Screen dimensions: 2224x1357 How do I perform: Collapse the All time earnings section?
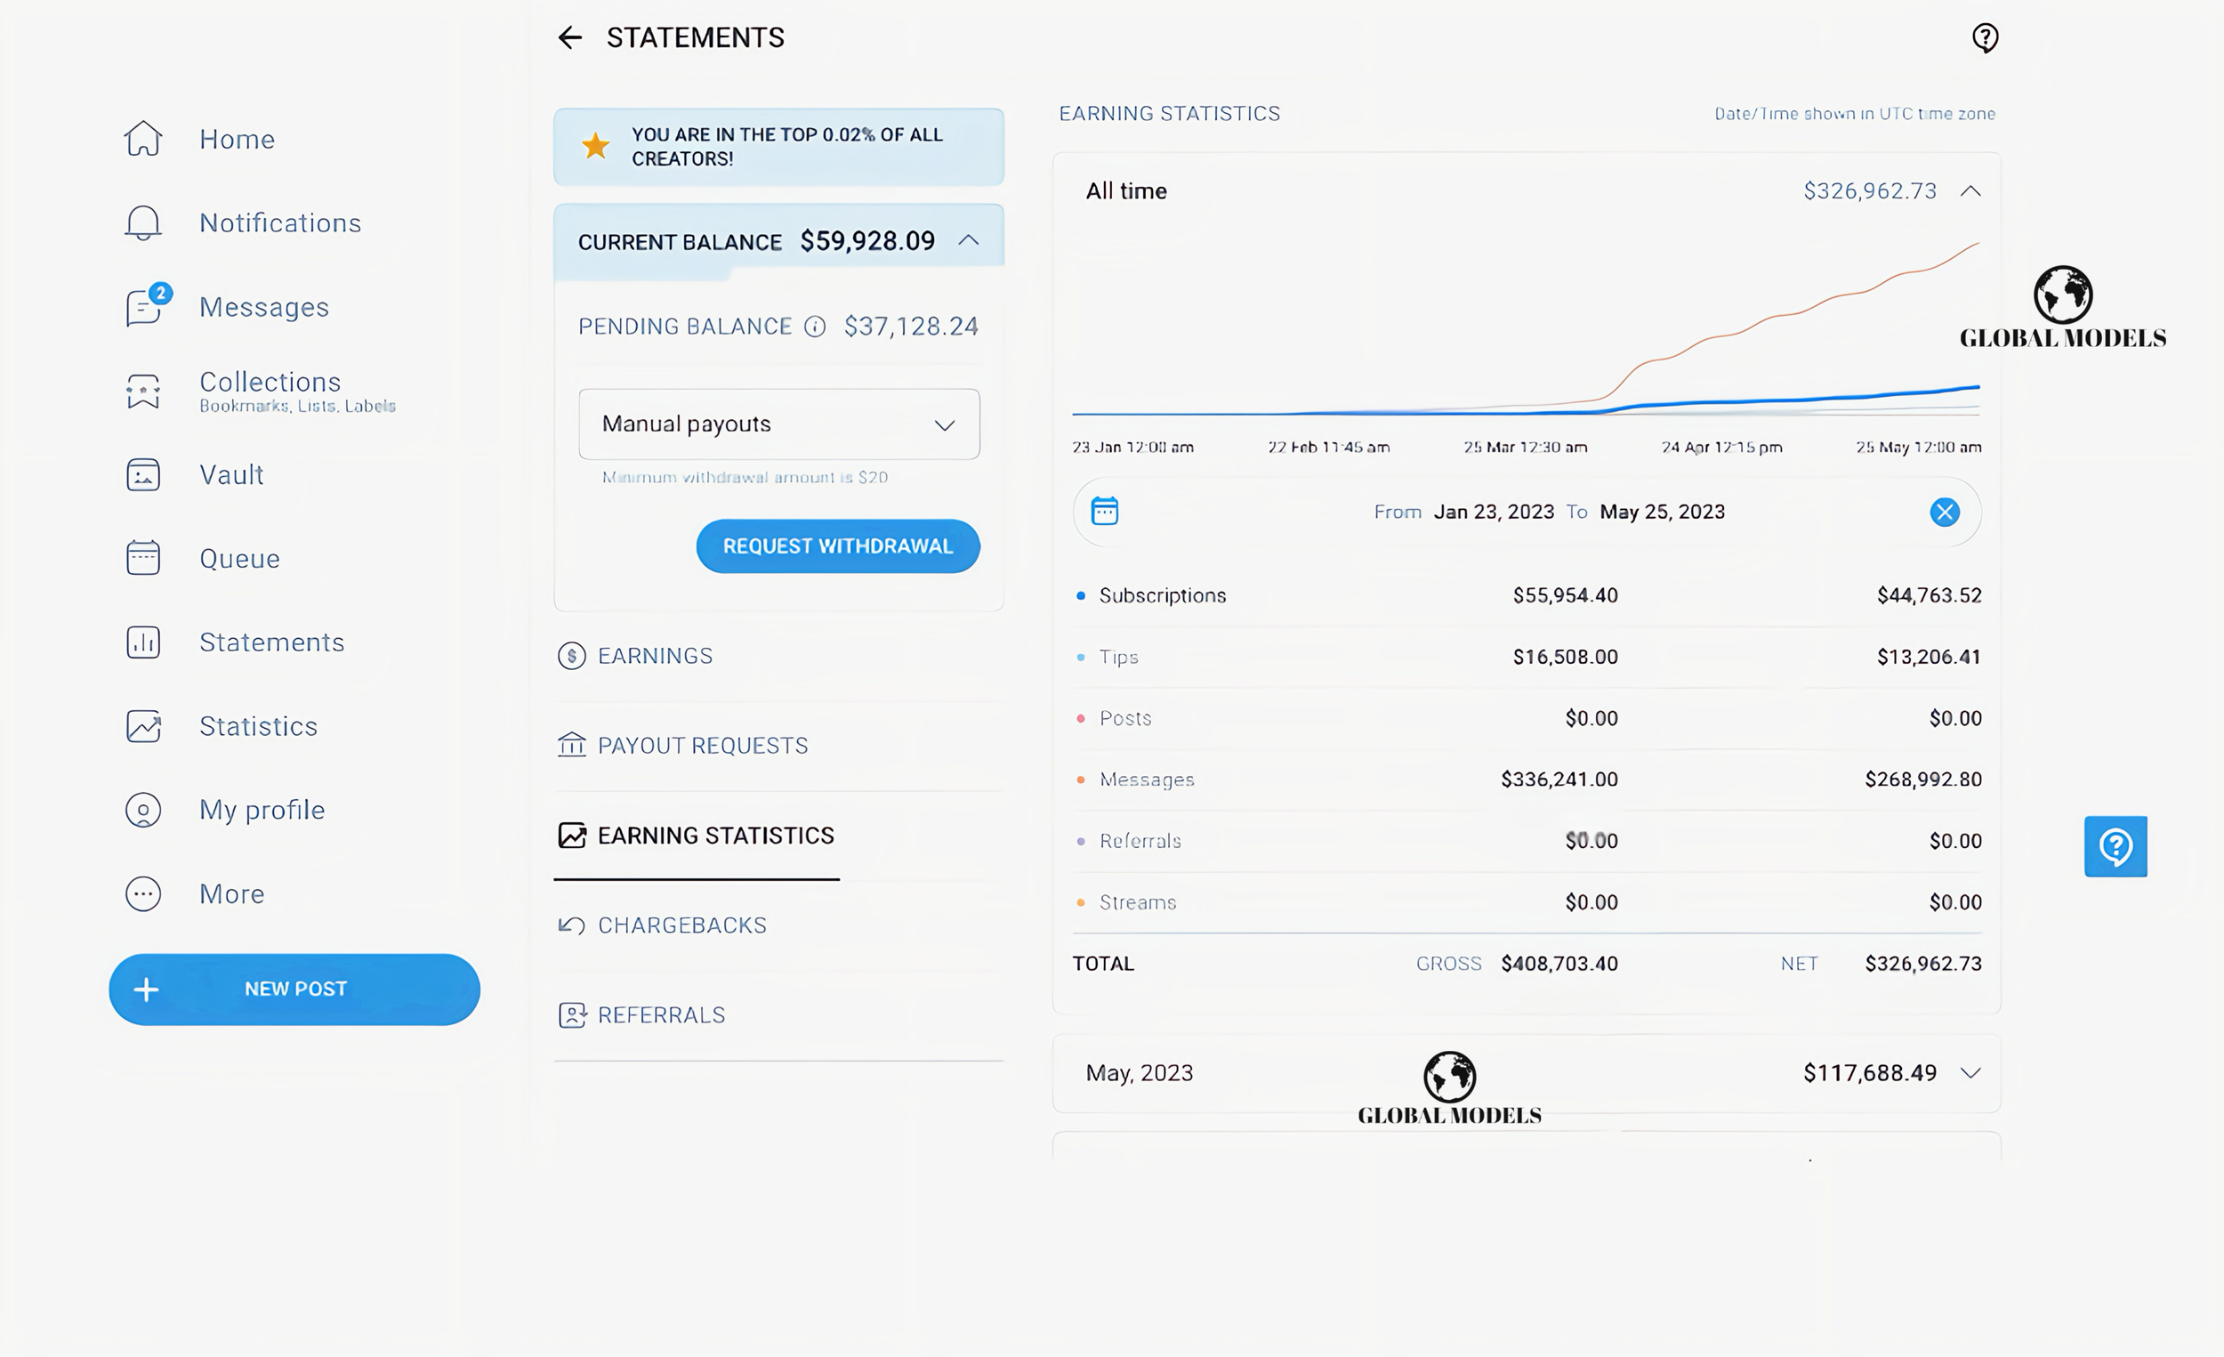coord(1970,191)
